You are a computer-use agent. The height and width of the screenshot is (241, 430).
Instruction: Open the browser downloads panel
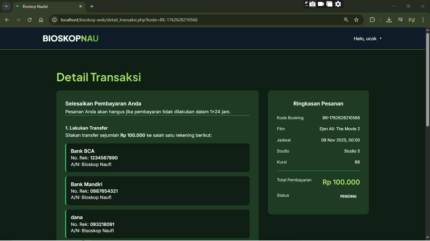(x=389, y=20)
